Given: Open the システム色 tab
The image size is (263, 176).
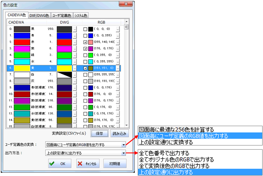Looking at the screenshot, I should coord(81,15).
